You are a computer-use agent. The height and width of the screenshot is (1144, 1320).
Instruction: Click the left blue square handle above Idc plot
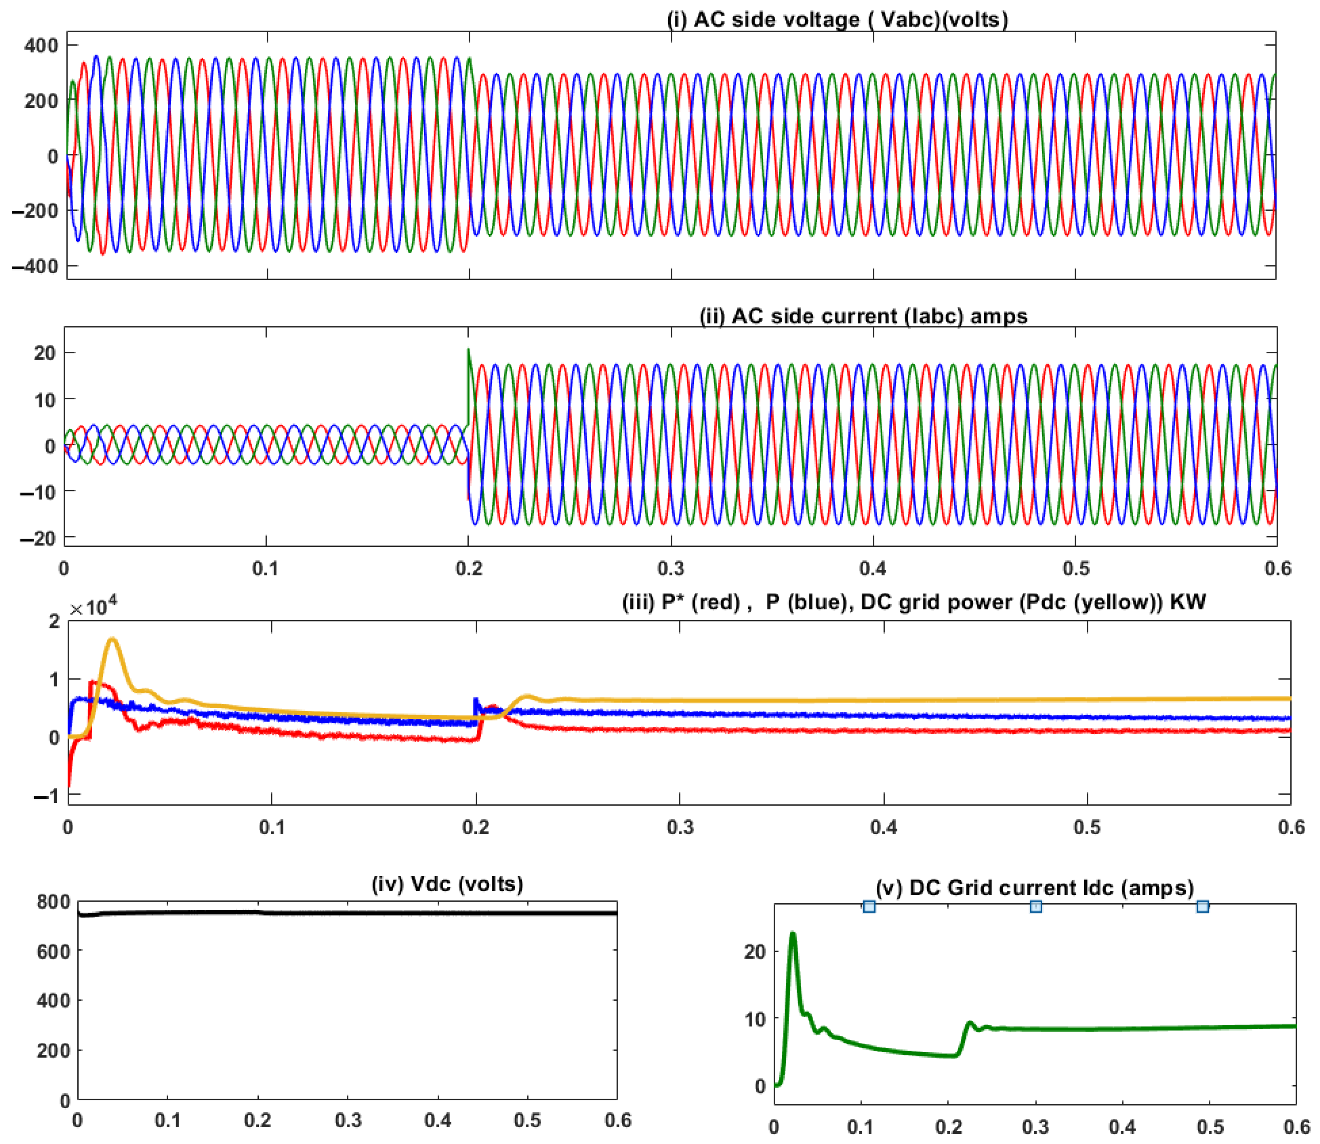click(869, 907)
